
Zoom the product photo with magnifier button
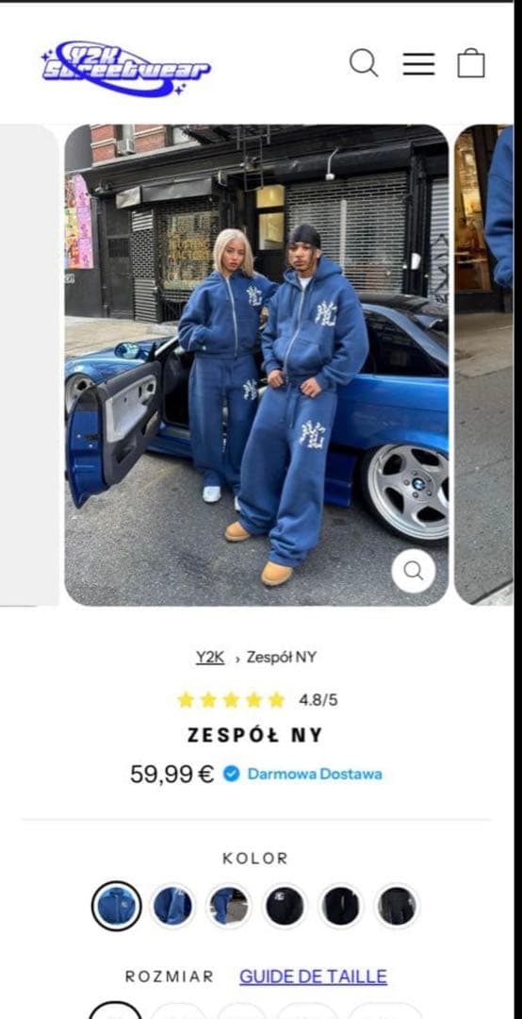(414, 571)
